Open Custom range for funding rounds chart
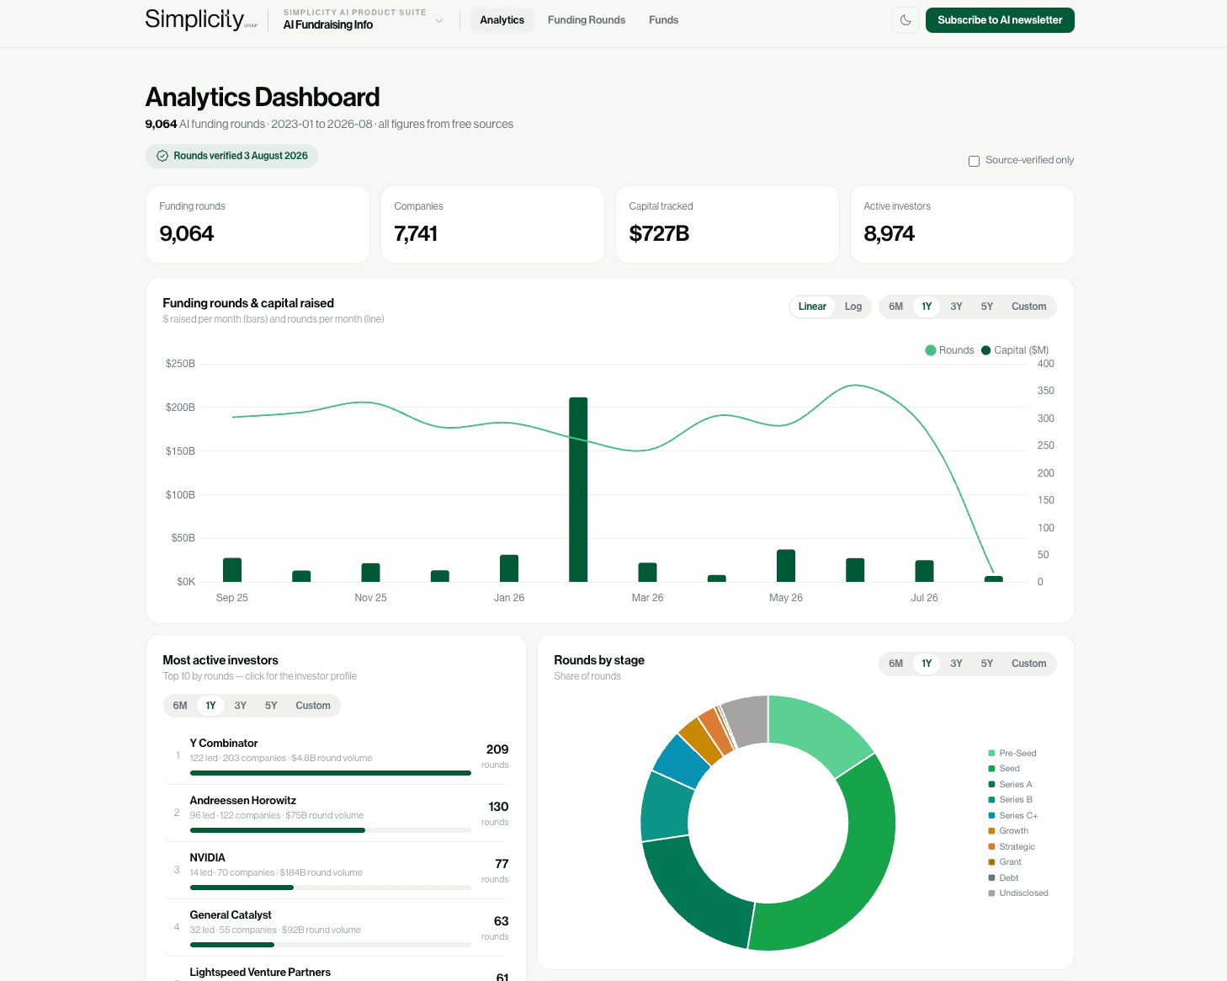The image size is (1227, 981). (1028, 307)
